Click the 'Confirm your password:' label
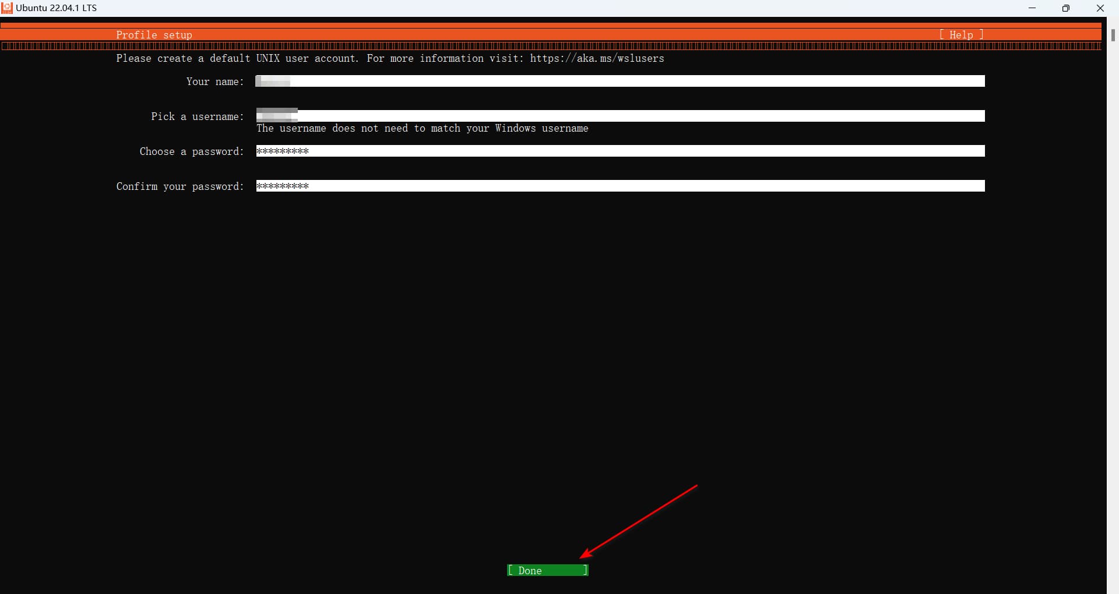Screen dimensions: 1119x594 point(180,186)
